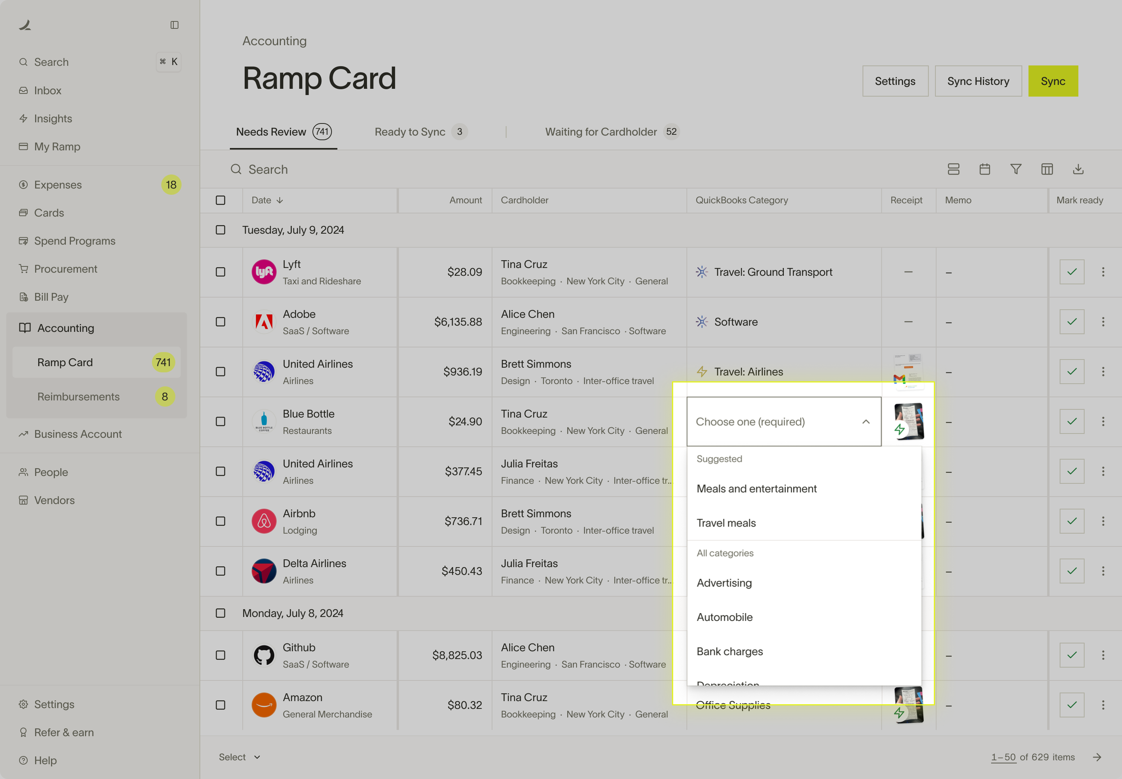Click the download export icon
This screenshot has width=1122, height=779.
click(1078, 169)
